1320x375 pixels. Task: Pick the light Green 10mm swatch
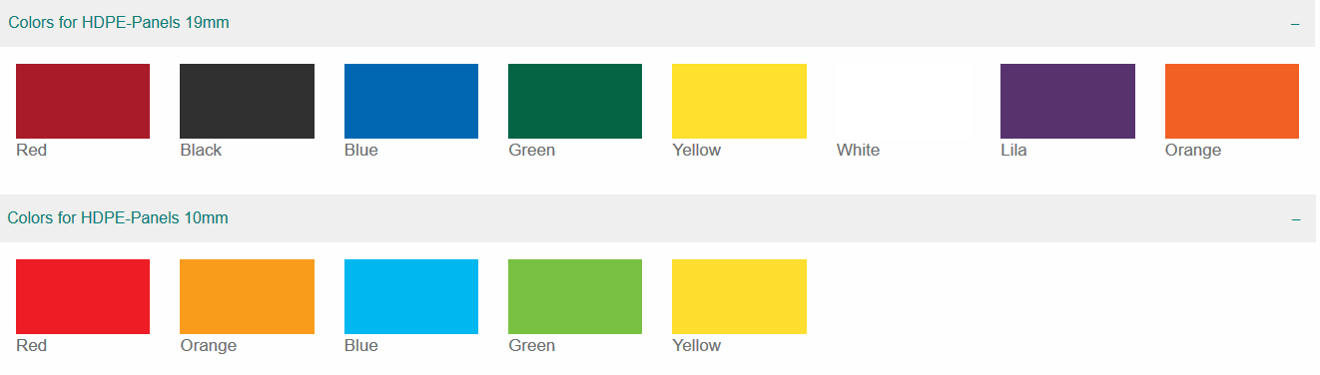(x=575, y=296)
